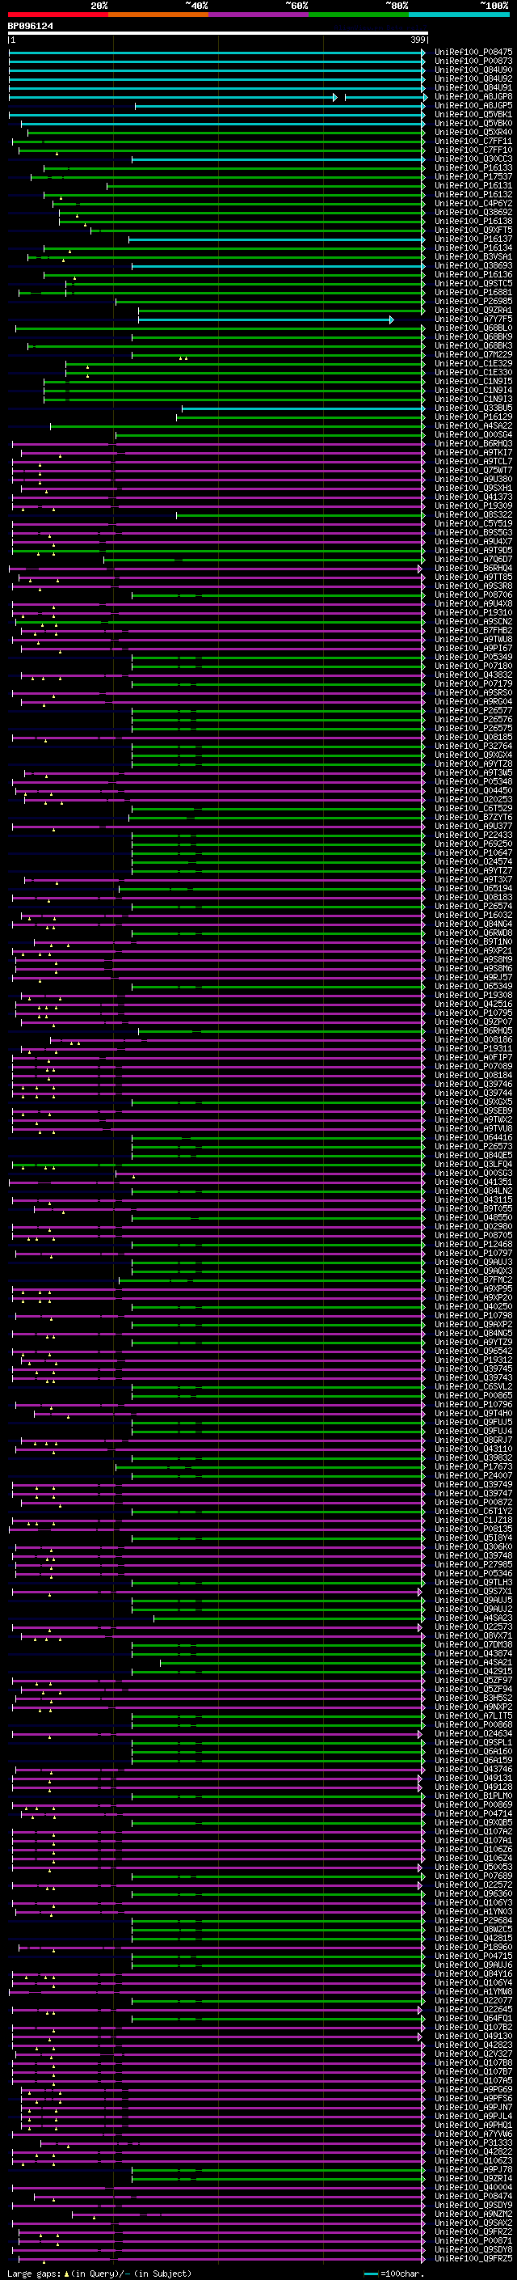Viewport: 517px width, 2280px height.
Task: Click the cyan alignment bar for UniRef100_A7Y7F5
Action: [x=265, y=319]
